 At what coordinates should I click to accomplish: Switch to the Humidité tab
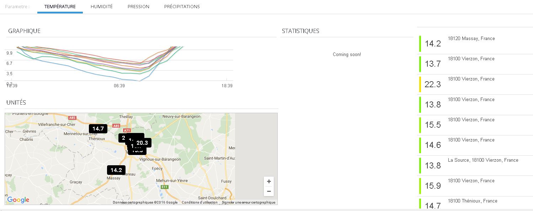click(x=101, y=7)
